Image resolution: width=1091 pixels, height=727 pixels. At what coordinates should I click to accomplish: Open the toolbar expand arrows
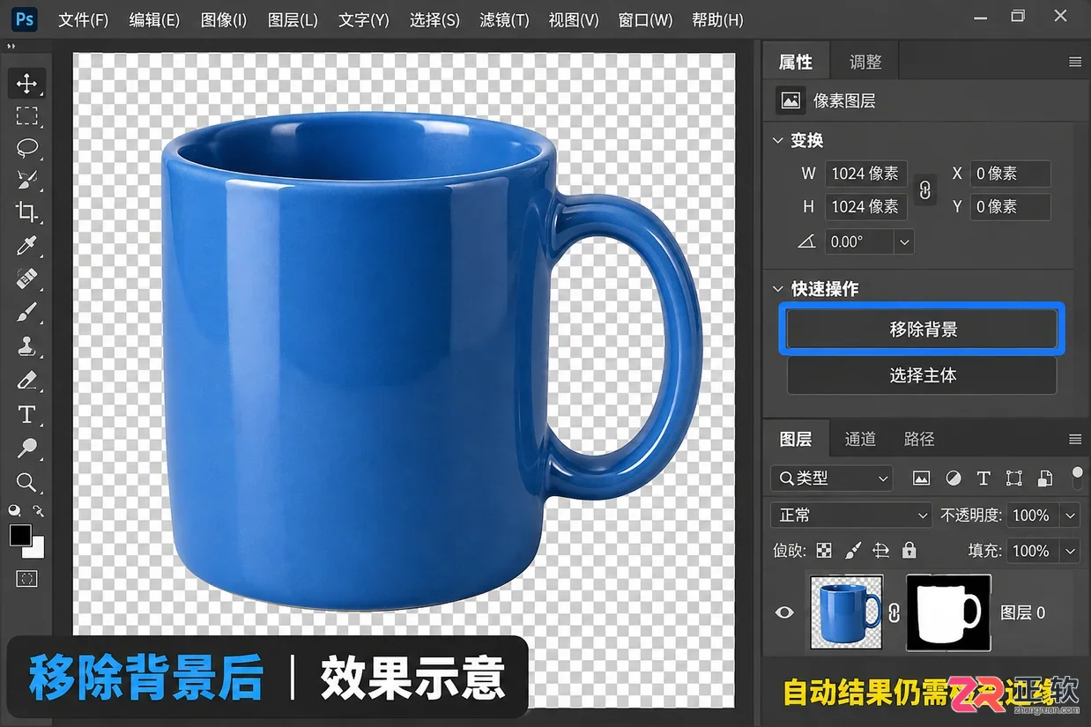pyautogui.click(x=11, y=48)
